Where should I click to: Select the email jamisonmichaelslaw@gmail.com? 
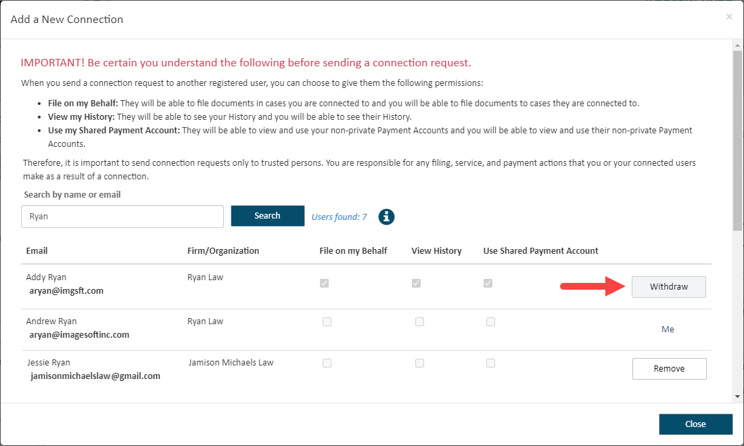tap(95, 376)
